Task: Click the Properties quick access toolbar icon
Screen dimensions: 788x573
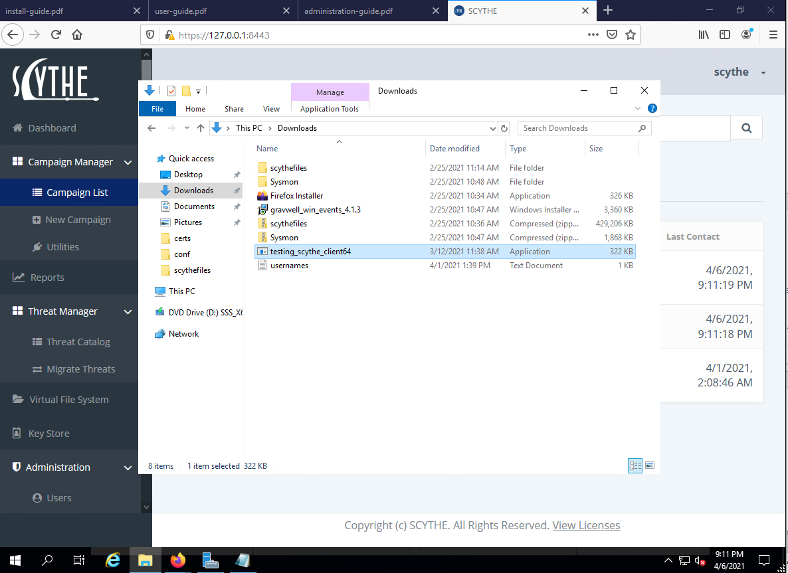Action: click(171, 91)
